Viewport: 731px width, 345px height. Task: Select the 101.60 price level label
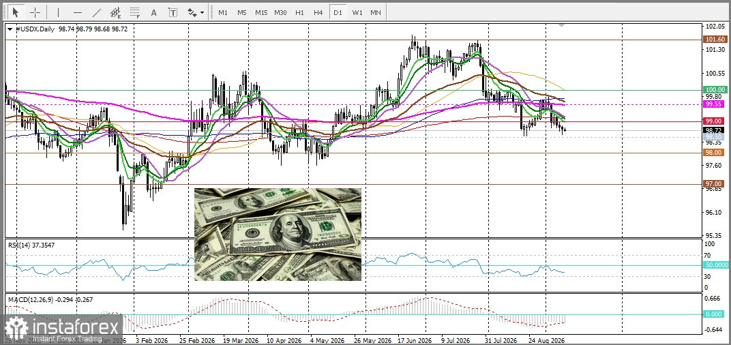(x=715, y=40)
